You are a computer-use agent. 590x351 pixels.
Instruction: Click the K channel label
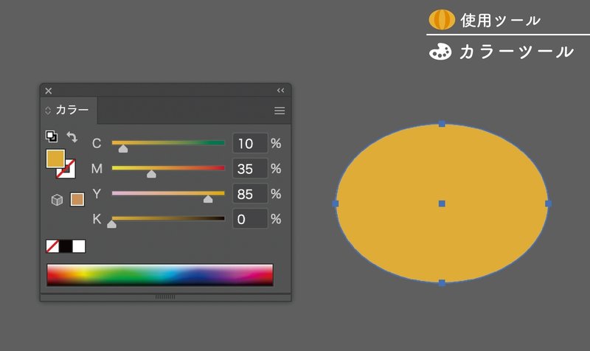97,218
